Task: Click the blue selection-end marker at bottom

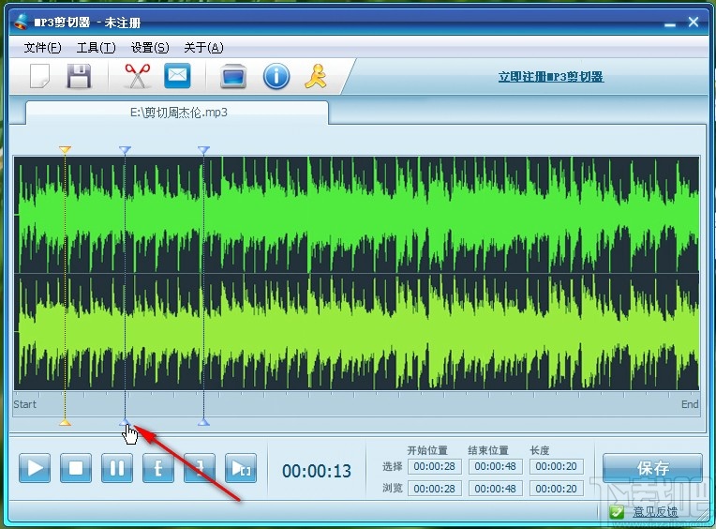Action: click(x=203, y=423)
